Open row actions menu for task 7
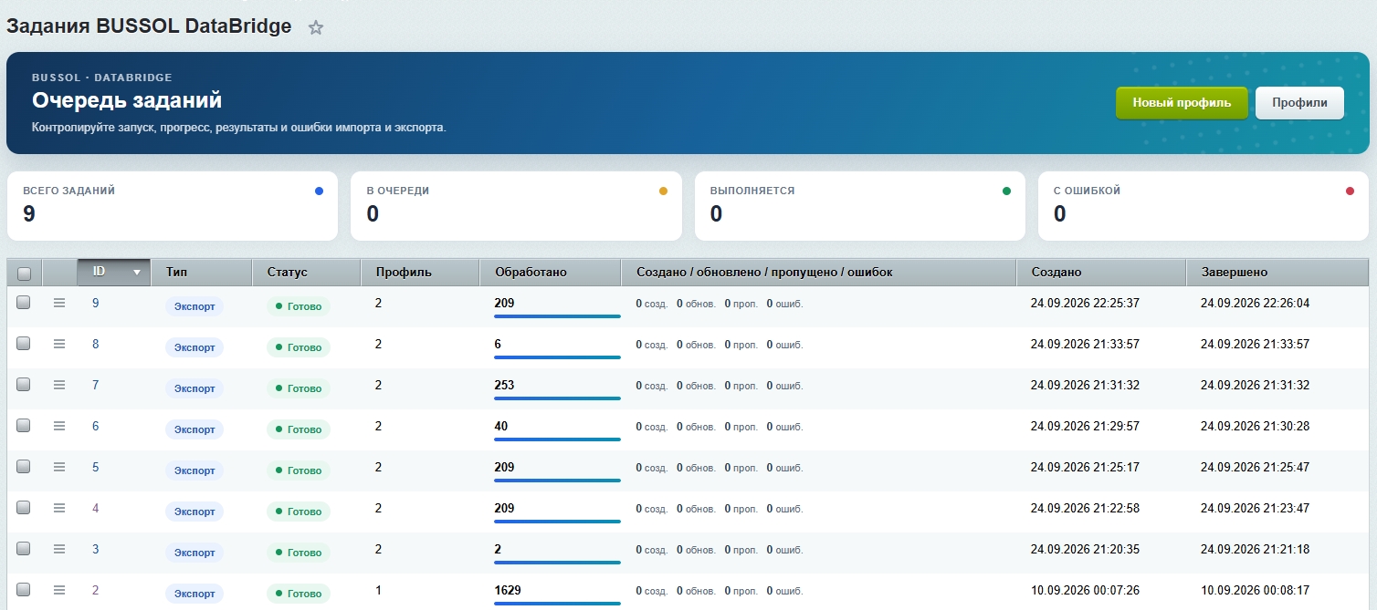The image size is (1377, 610). point(59,385)
